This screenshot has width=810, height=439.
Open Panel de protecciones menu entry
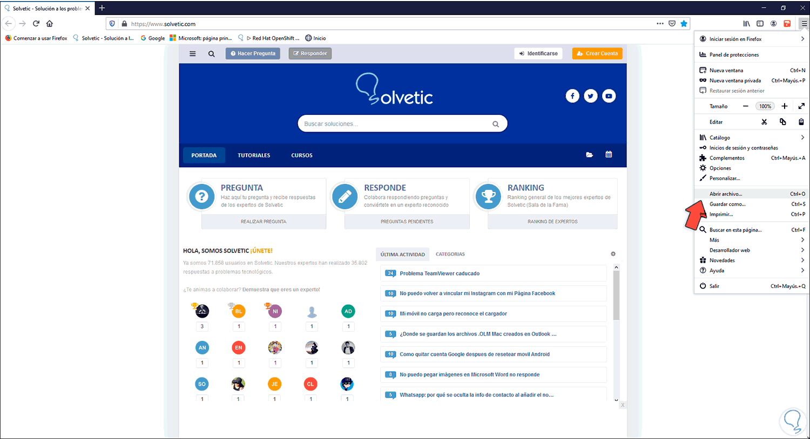(752, 54)
